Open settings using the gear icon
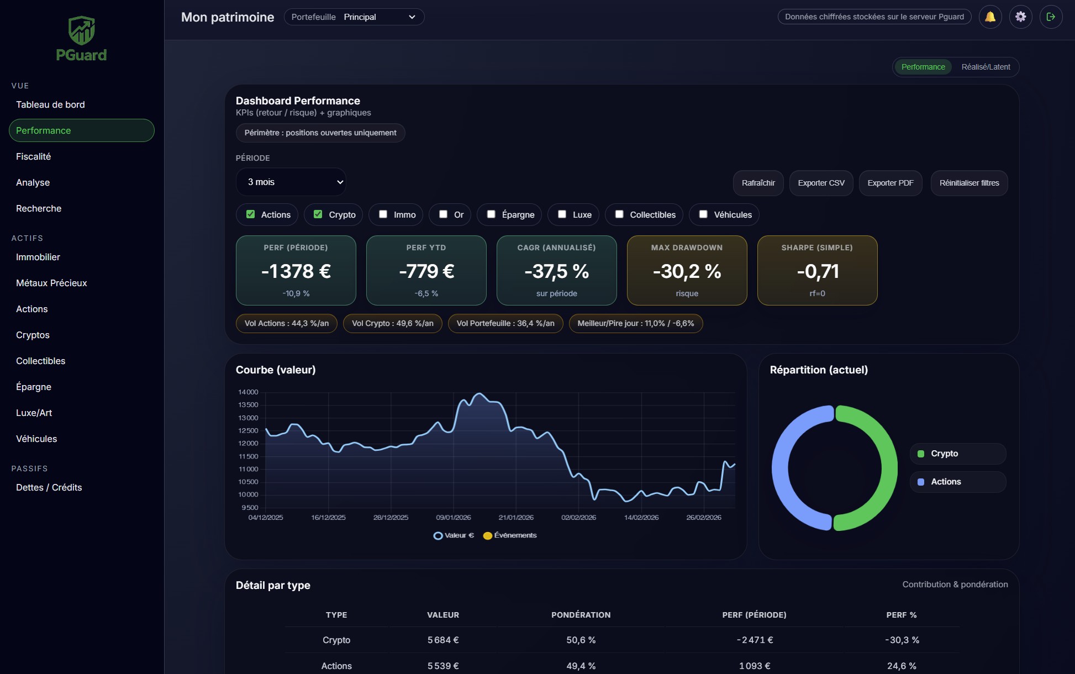 point(1021,17)
